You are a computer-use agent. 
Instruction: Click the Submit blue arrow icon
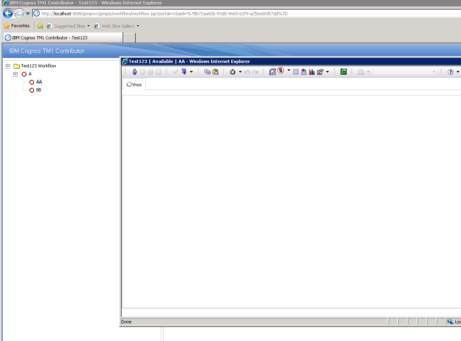point(184,72)
